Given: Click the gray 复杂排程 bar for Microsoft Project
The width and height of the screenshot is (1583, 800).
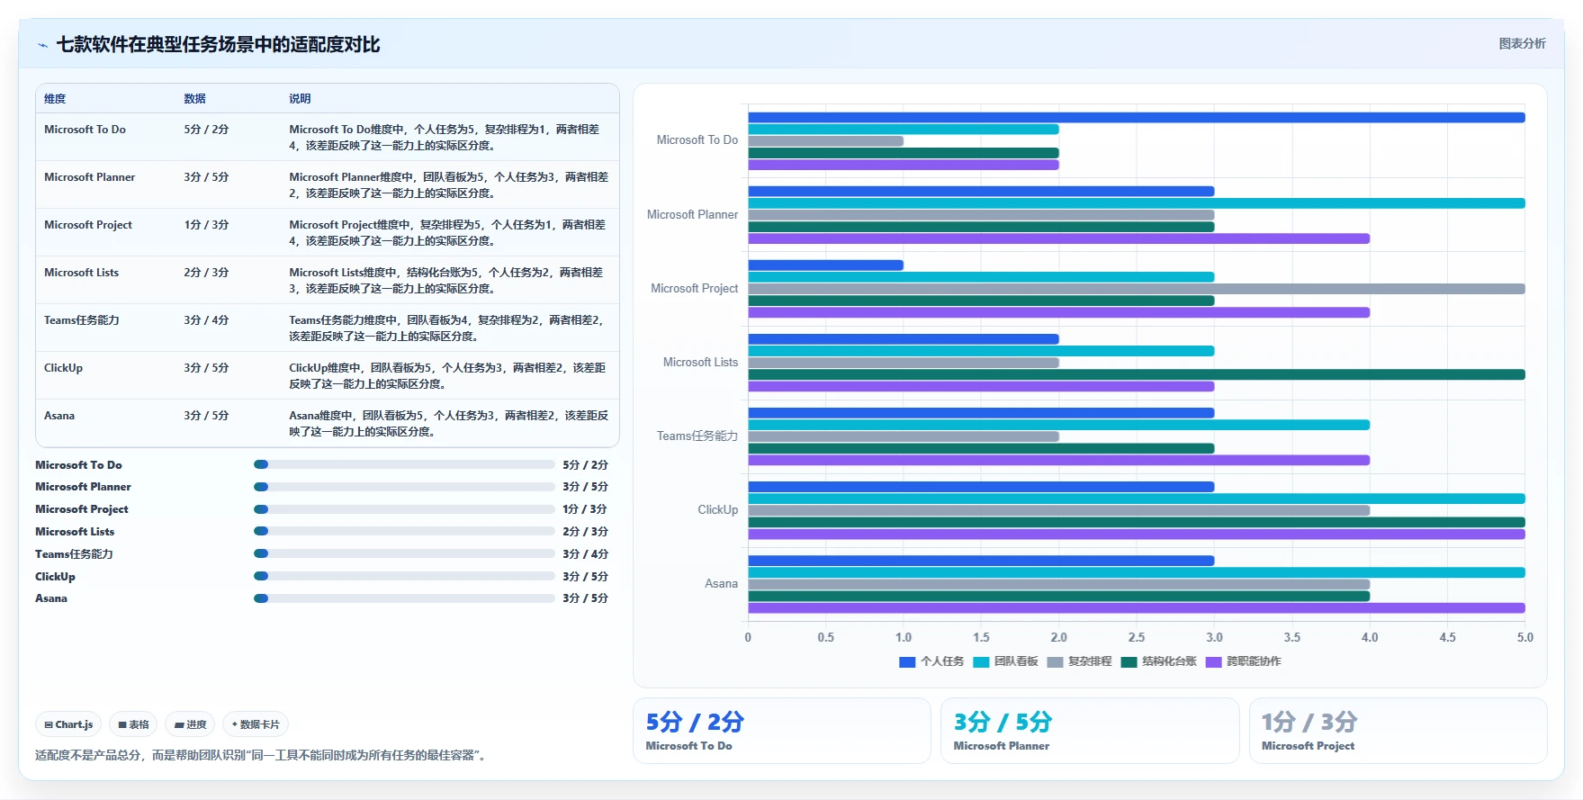Looking at the screenshot, I should (1137, 289).
